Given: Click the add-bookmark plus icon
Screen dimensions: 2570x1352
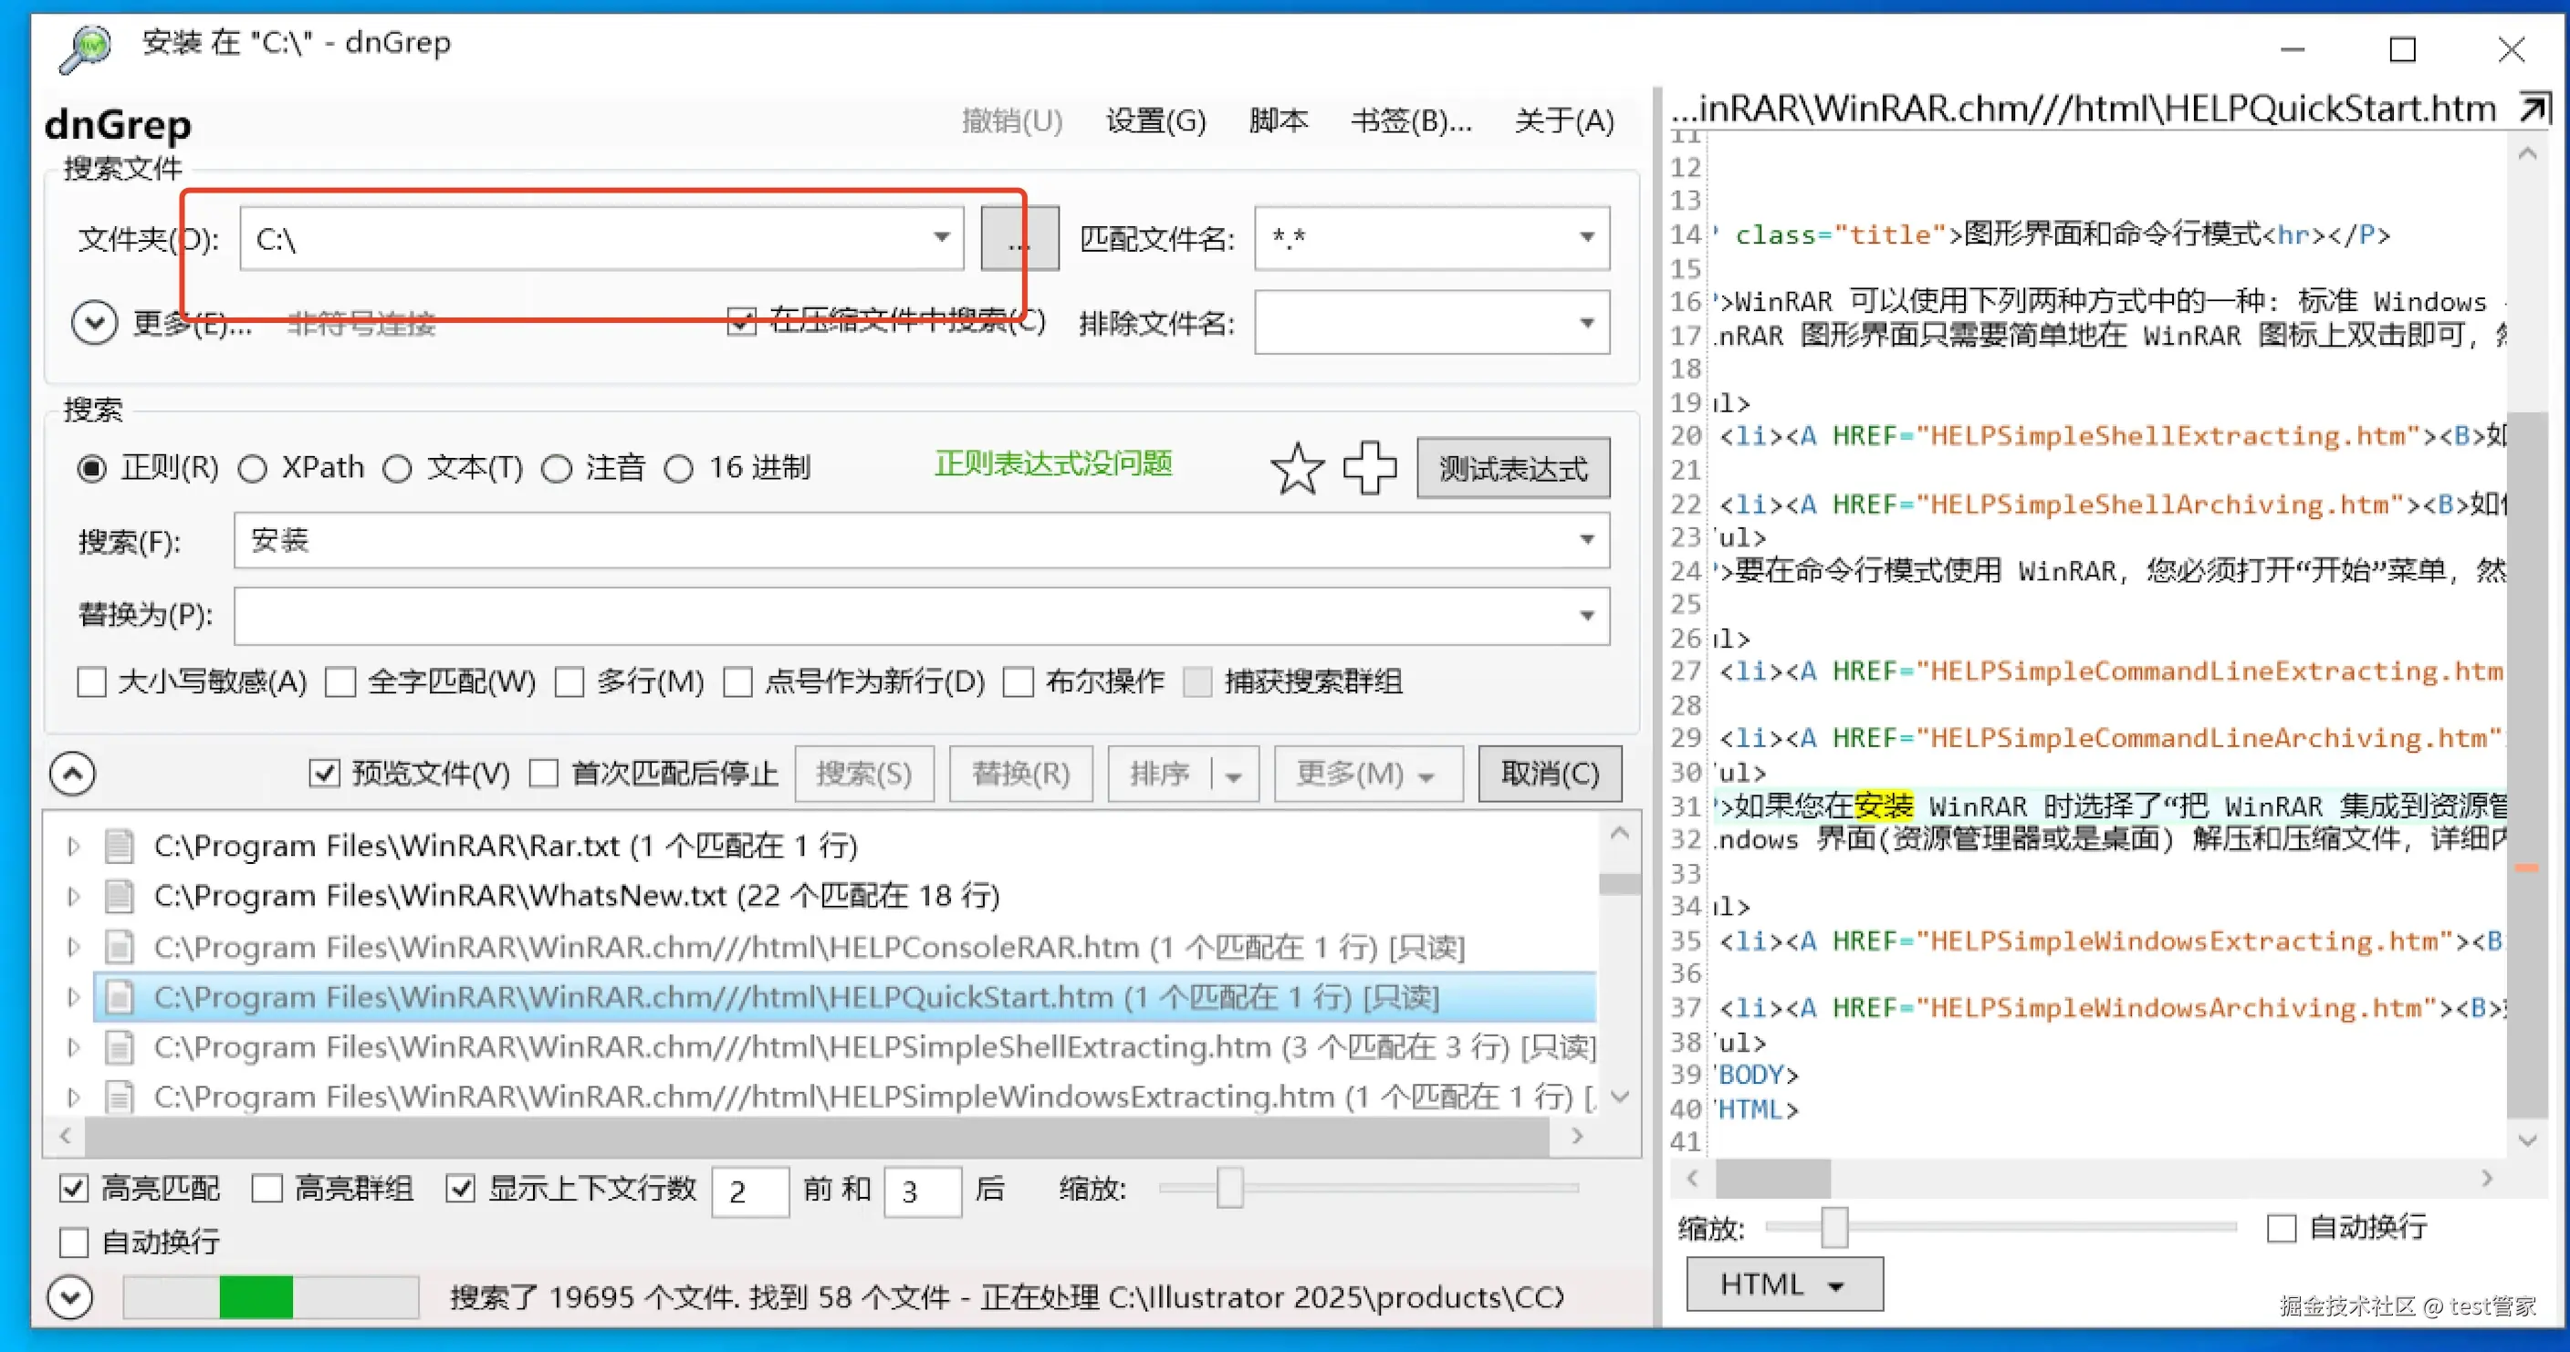Looking at the screenshot, I should pos(1369,468).
